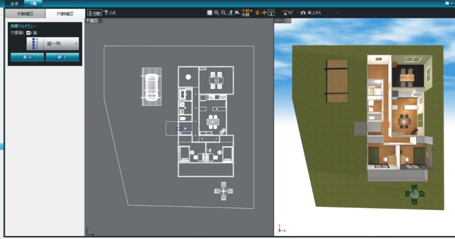
Task: Click the 終了 button
Action: (x=62, y=57)
